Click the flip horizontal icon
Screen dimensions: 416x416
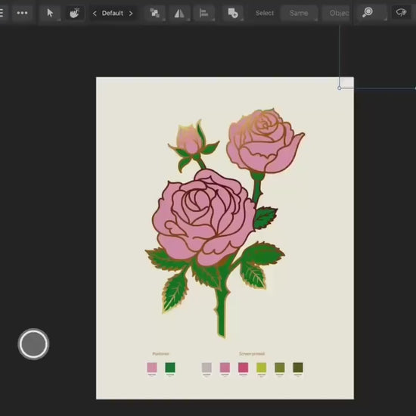pos(179,13)
